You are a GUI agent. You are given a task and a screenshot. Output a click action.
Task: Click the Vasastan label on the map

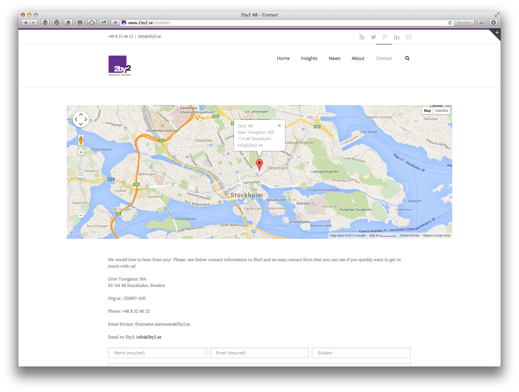[203, 140]
